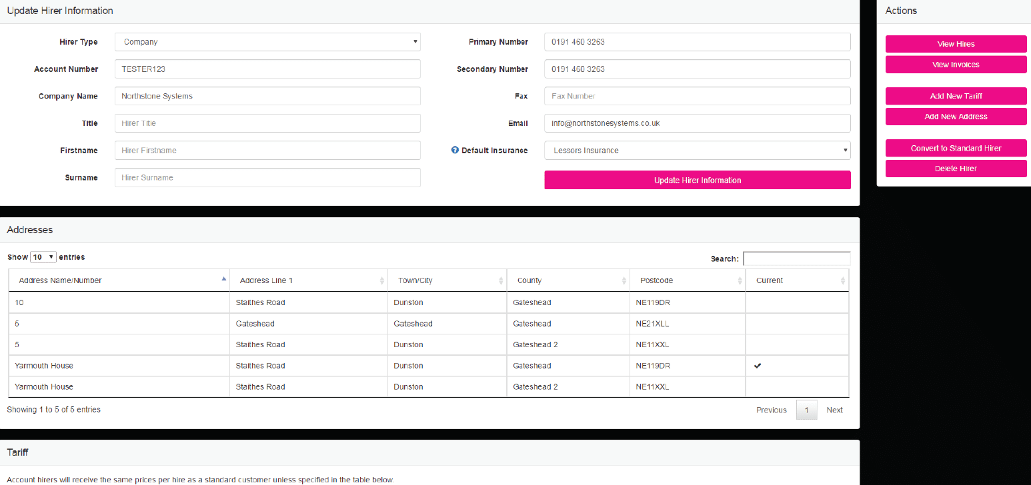Click Next pagination link

(x=834, y=410)
